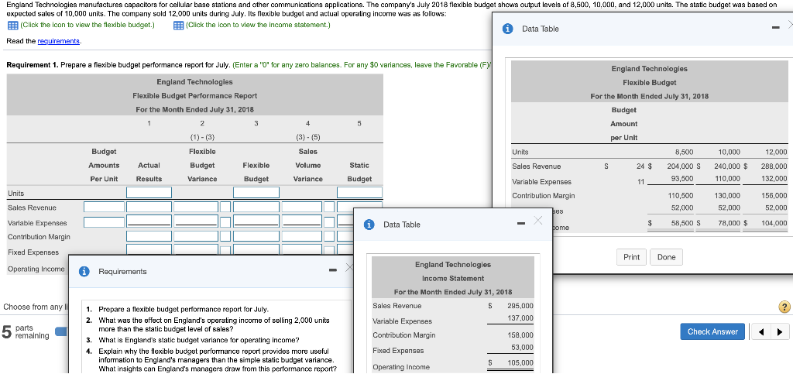Click Variable Expenses Flexible Budget Variance field
This screenshot has height=374, width=793.
[x=195, y=222]
